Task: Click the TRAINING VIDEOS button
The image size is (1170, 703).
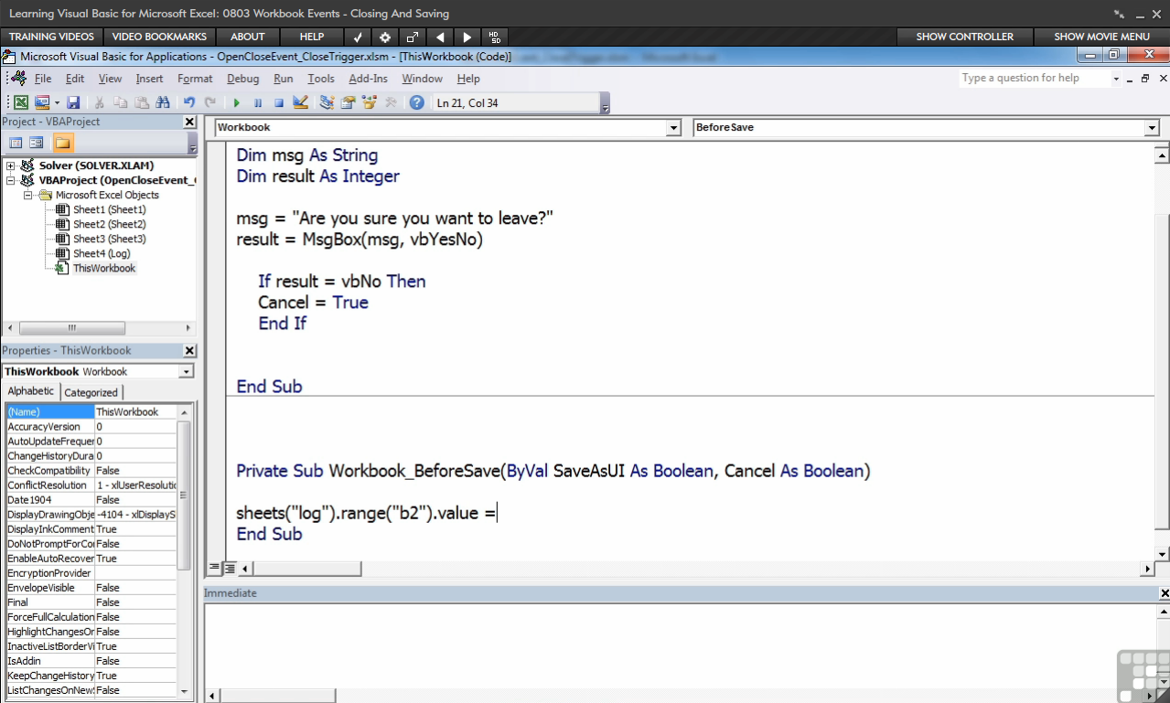Action: tap(51, 37)
